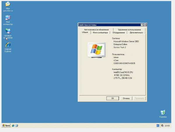Viewport: 175px width, 132px height.
Task: Select the Общие tab
Action: tap(85, 32)
